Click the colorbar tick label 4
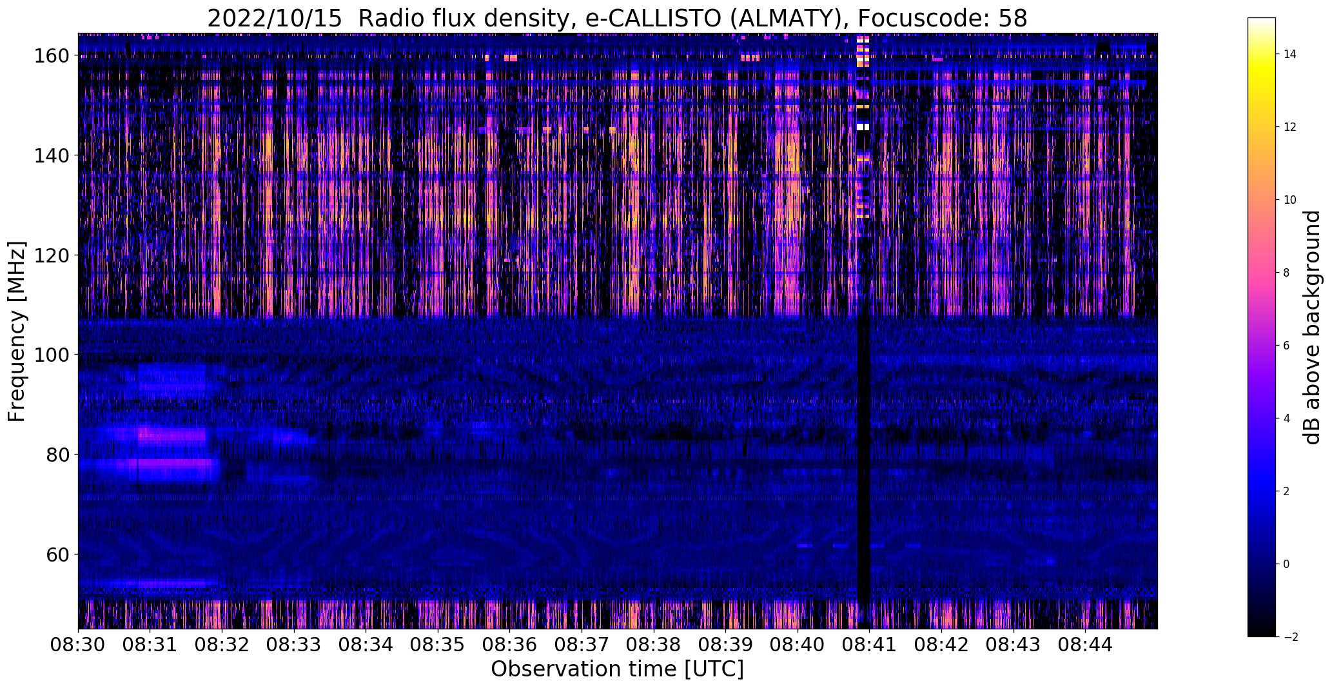1332x688 pixels. click(1287, 418)
